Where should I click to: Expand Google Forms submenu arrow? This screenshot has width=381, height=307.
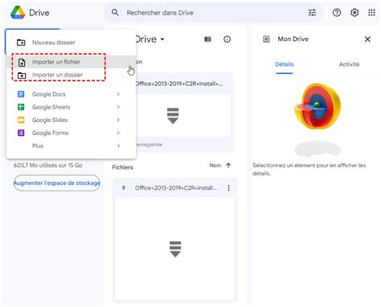click(118, 133)
